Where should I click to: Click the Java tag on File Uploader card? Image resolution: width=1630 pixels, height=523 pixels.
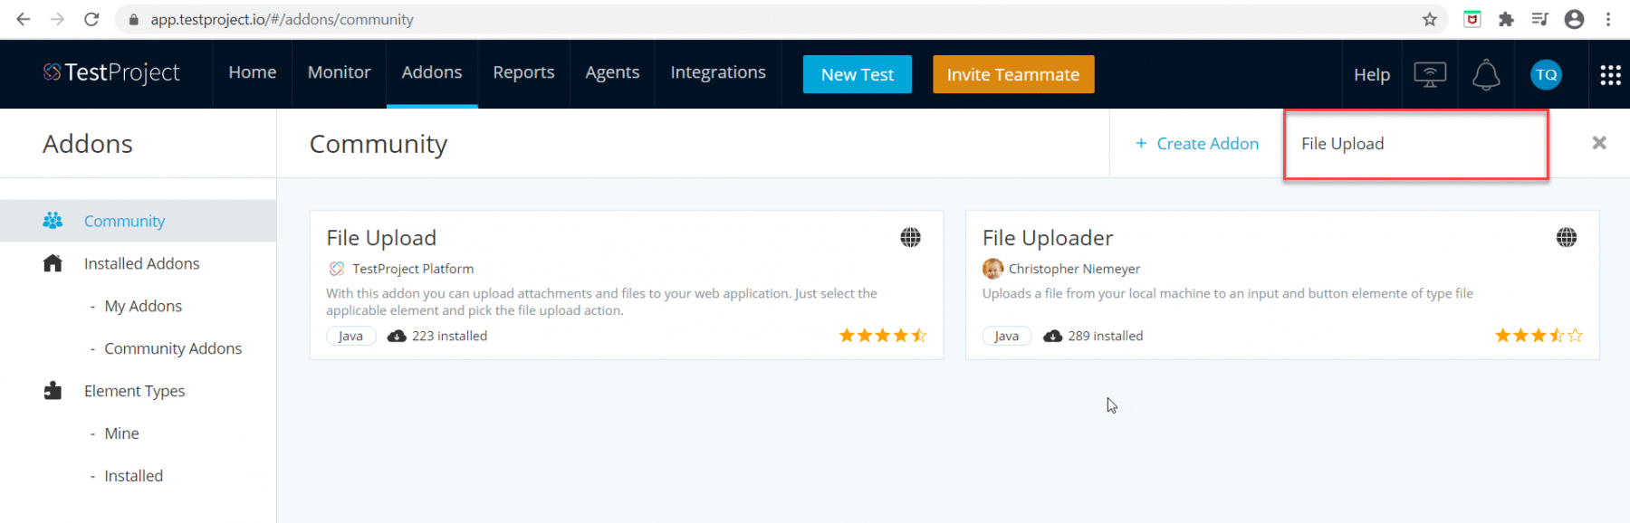1006,336
